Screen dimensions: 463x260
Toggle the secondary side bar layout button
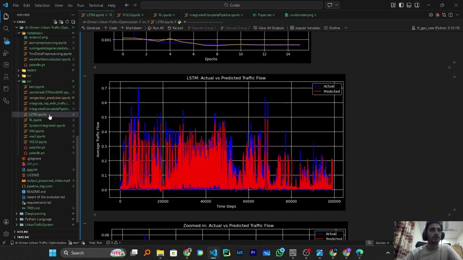pos(417,5)
